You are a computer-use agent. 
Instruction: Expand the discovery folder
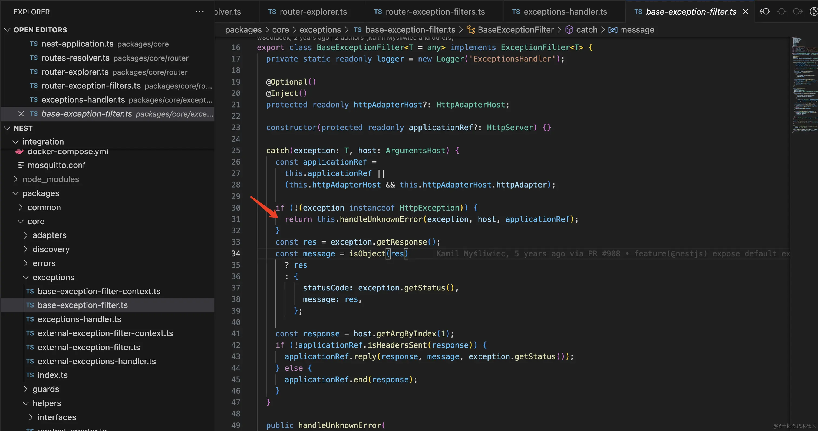click(x=26, y=249)
